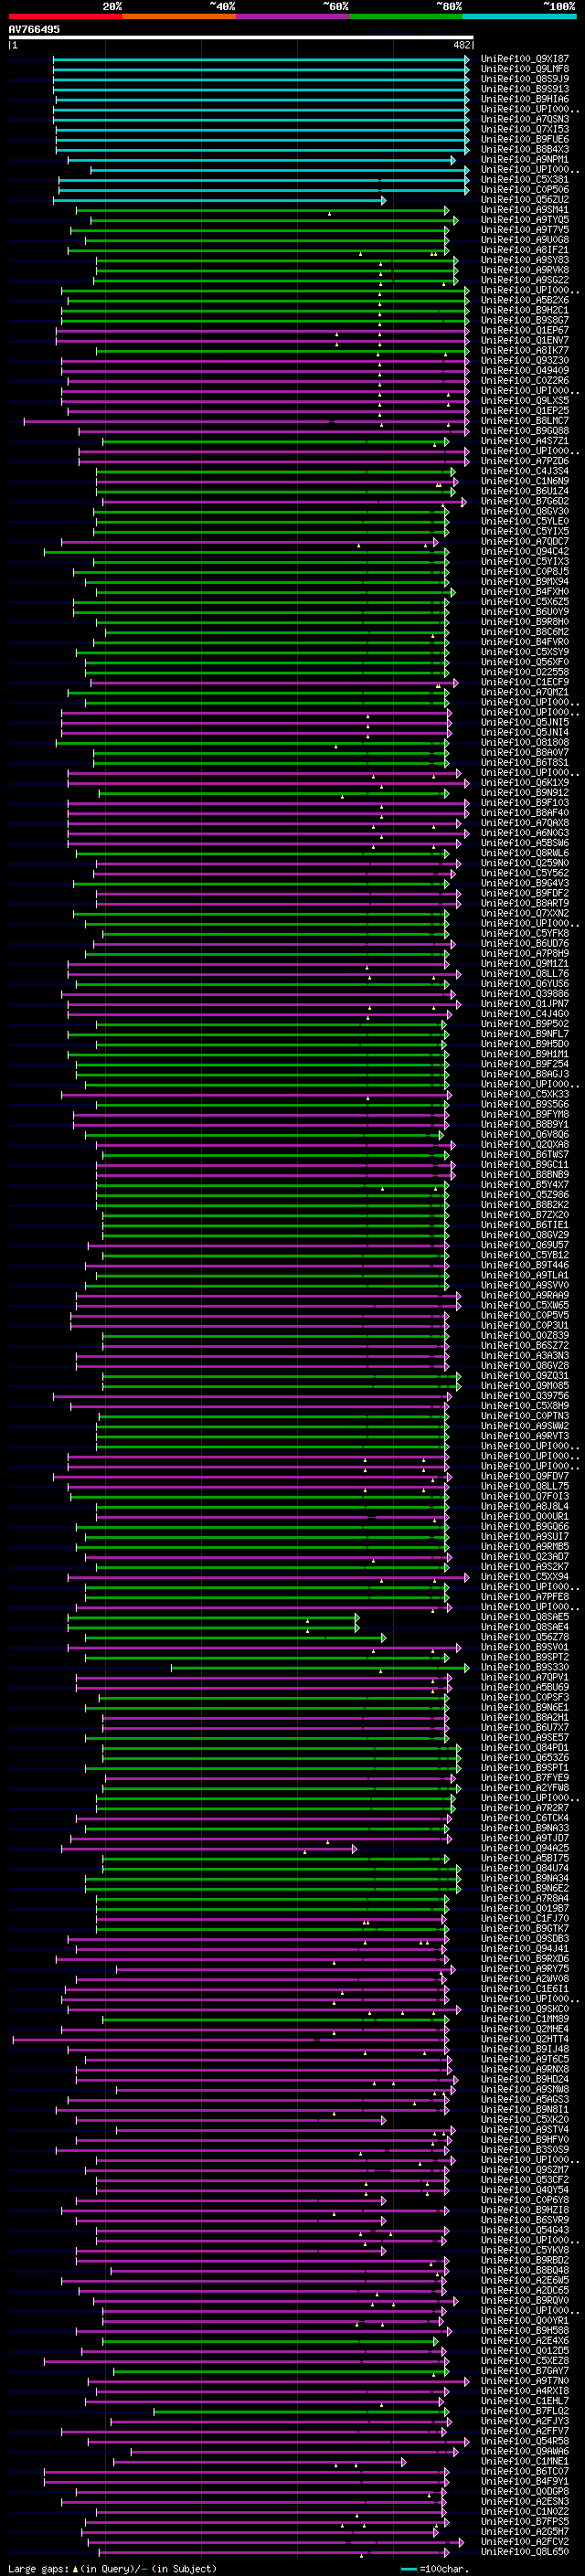Pick hit UniRef100_B4FXH0
The width and height of the screenshot is (585, 2576).
(525, 591)
